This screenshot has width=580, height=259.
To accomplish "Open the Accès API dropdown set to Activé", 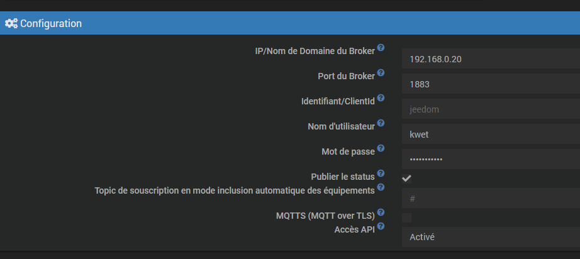I will pos(491,237).
